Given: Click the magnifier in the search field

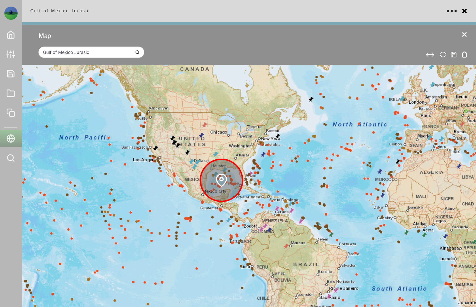Looking at the screenshot, I should [137, 52].
